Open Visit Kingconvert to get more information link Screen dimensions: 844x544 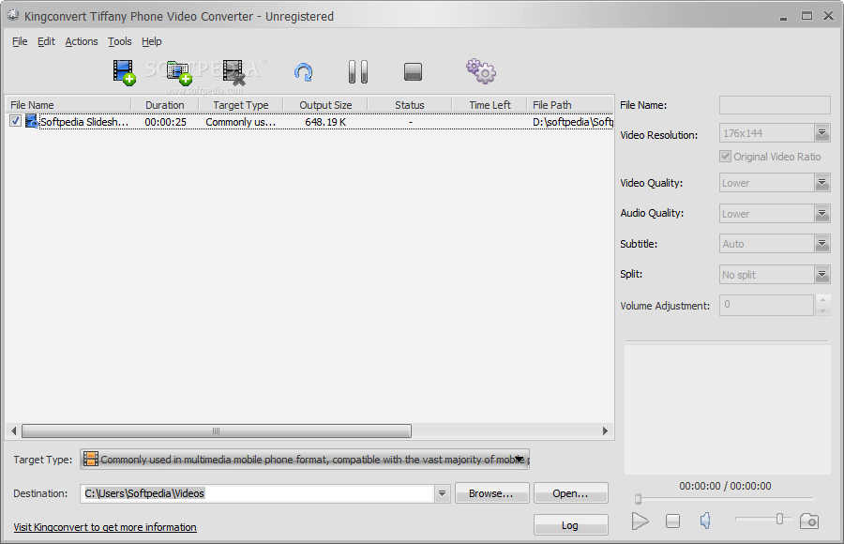click(x=105, y=527)
